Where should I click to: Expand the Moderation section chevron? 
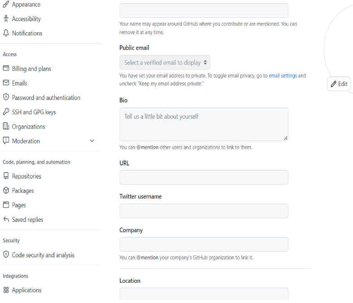[92, 141]
